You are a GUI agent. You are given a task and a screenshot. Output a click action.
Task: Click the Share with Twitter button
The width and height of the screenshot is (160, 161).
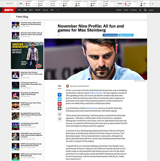click(126, 35)
